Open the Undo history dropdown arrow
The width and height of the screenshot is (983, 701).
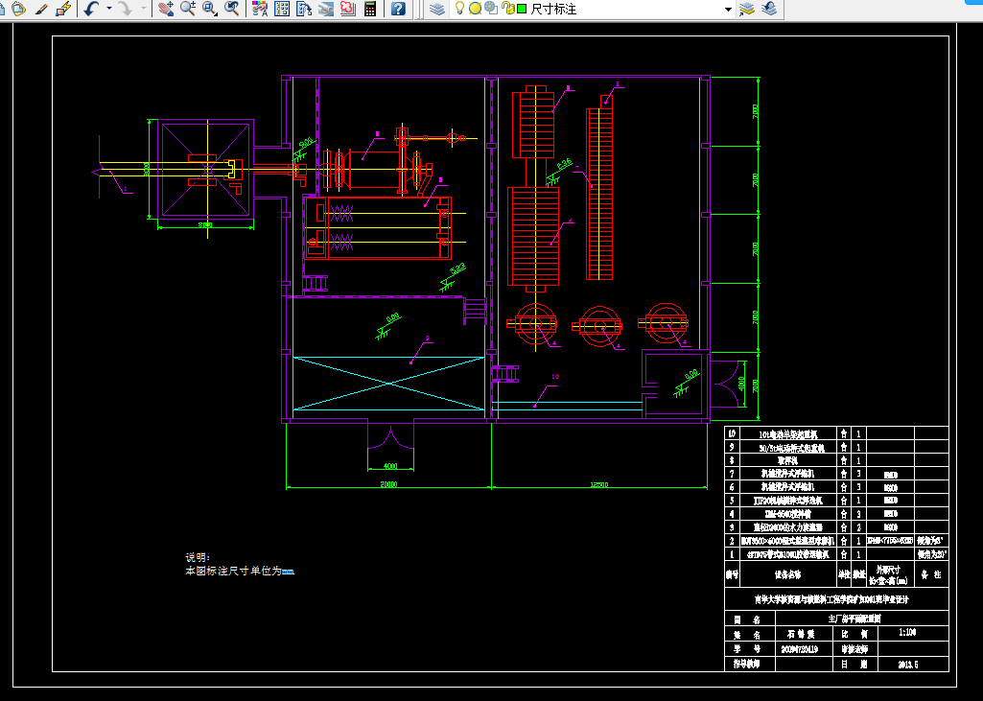(x=109, y=9)
